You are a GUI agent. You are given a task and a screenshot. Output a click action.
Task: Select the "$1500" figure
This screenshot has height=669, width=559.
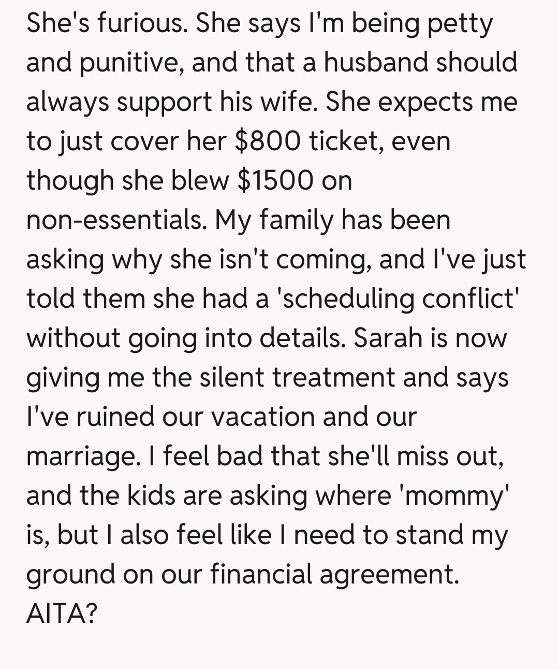click(275, 180)
